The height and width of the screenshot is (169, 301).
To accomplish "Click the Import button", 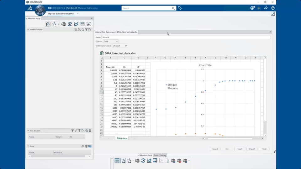I will pyautogui.click(x=252, y=149).
